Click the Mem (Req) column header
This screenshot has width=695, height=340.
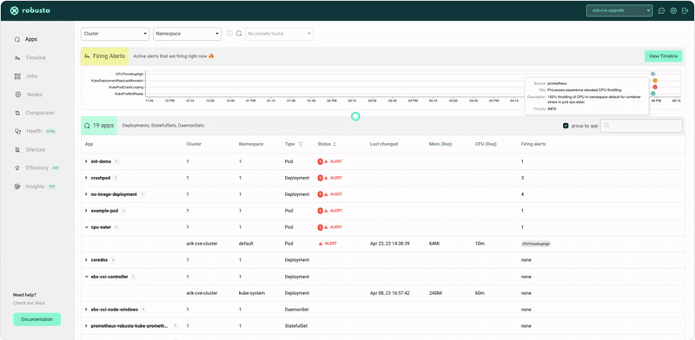pos(440,144)
